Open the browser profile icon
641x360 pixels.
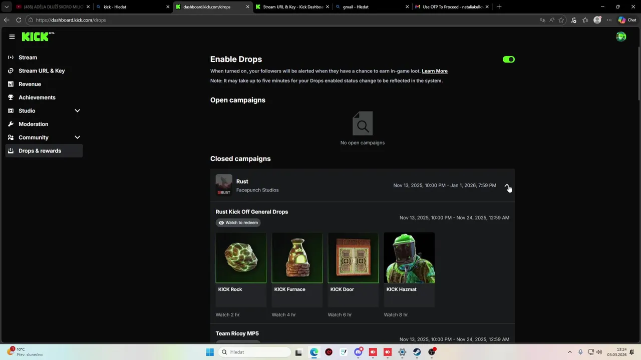click(597, 20)
